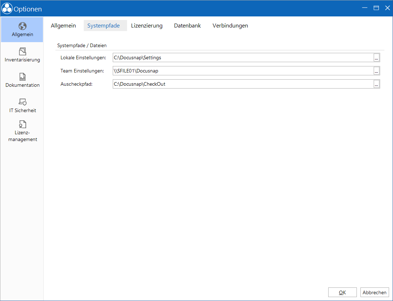The height and width of the screenshot is (301, 393).
Task: Click the Docusnap logo in title bar
Action: click(7, 8)
